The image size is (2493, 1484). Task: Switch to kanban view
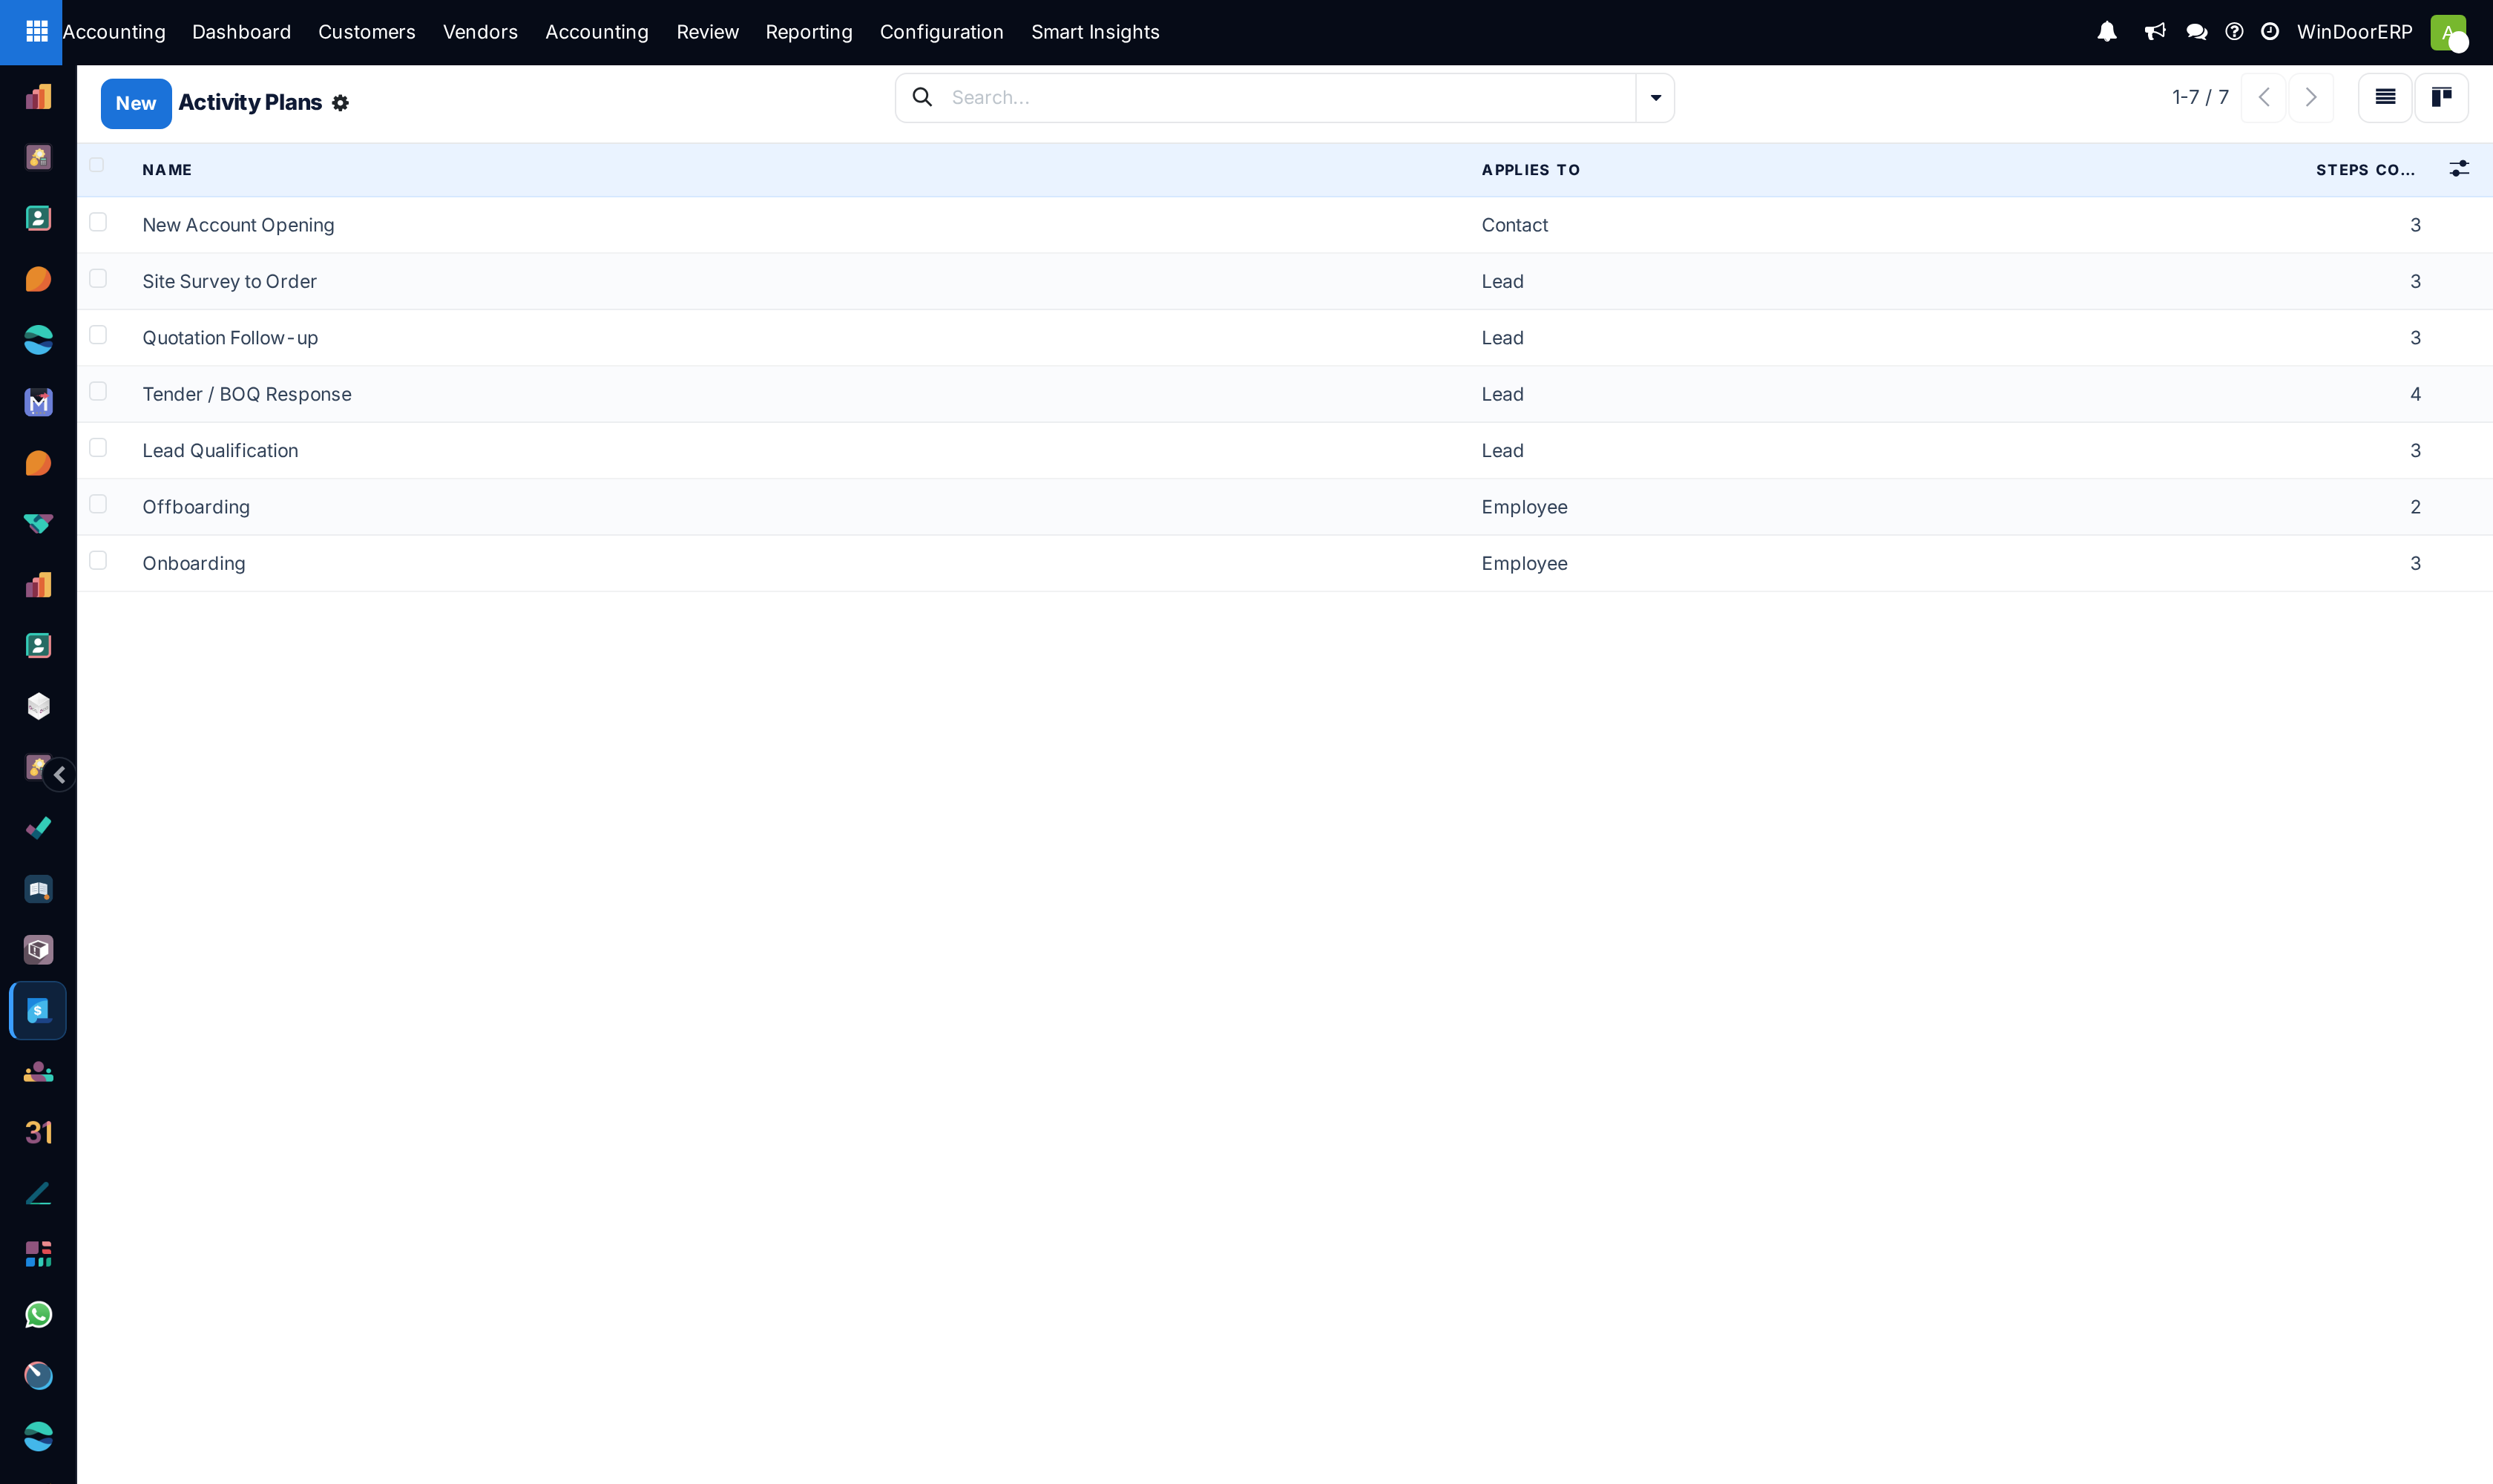pos(2442,97)
